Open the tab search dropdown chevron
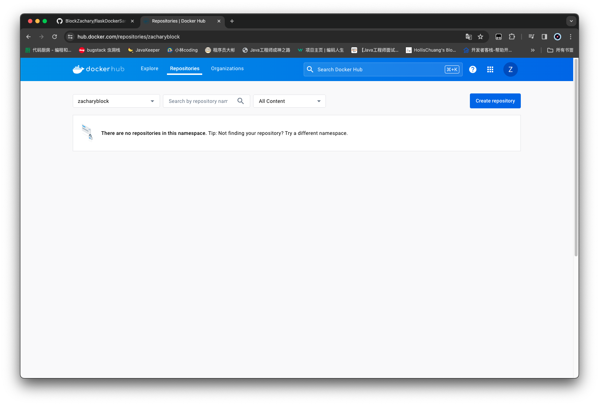This screenshot has width=599, height=405. tap(571, 21)
